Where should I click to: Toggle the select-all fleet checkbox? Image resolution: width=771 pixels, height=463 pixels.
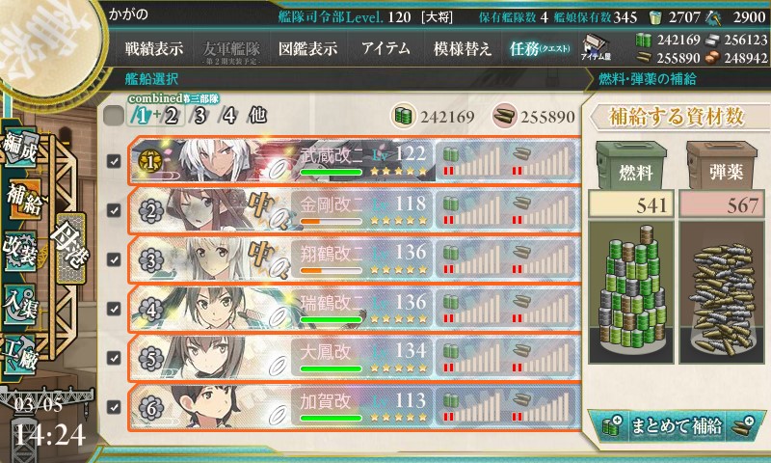114,116
